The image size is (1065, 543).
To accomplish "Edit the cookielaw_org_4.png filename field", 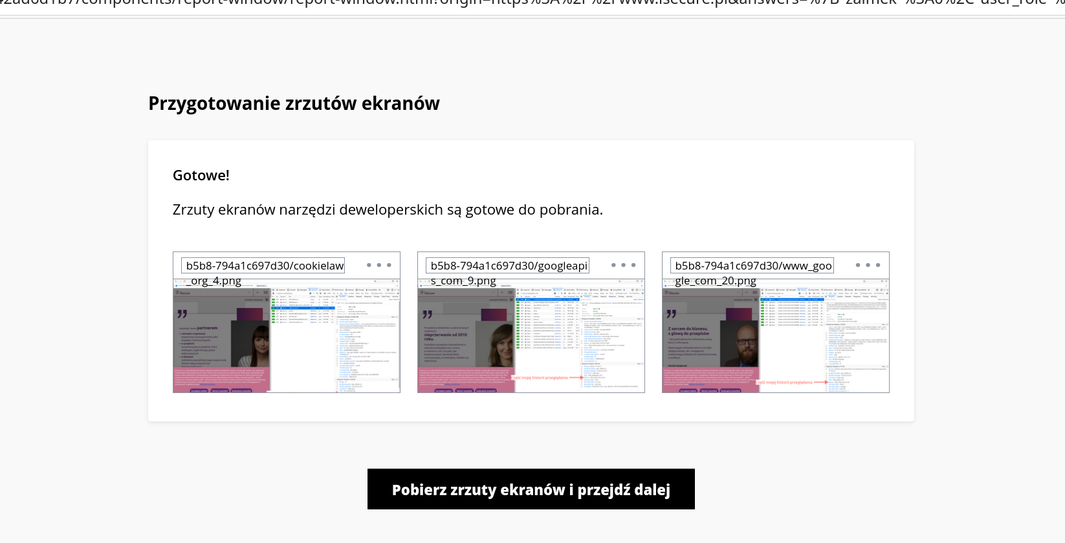I will [x=263, y=266].
